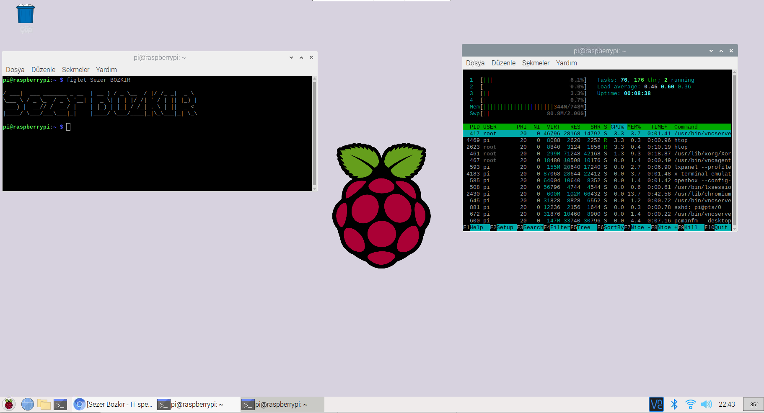Open the VNC server tray icon

tap(656, 404)
